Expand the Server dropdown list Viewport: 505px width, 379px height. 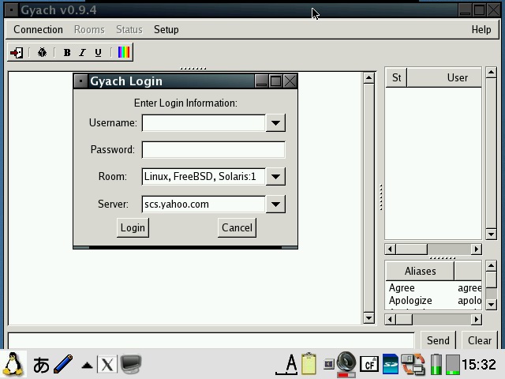[275, 205]
